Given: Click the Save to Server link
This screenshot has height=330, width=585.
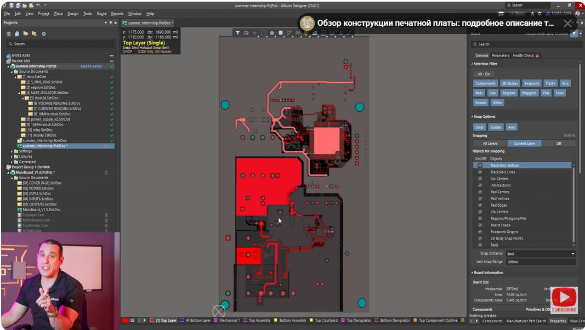Looking at the screenshot, I should point(91,66).
